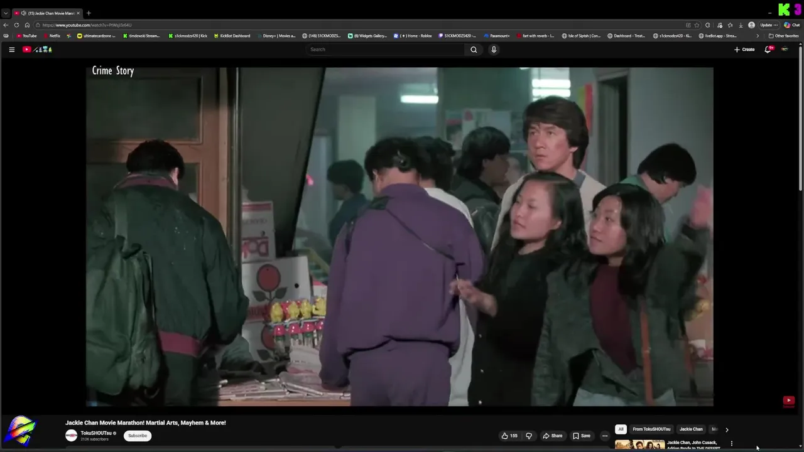Open the tab search dropdown arrow

[6, 13]
